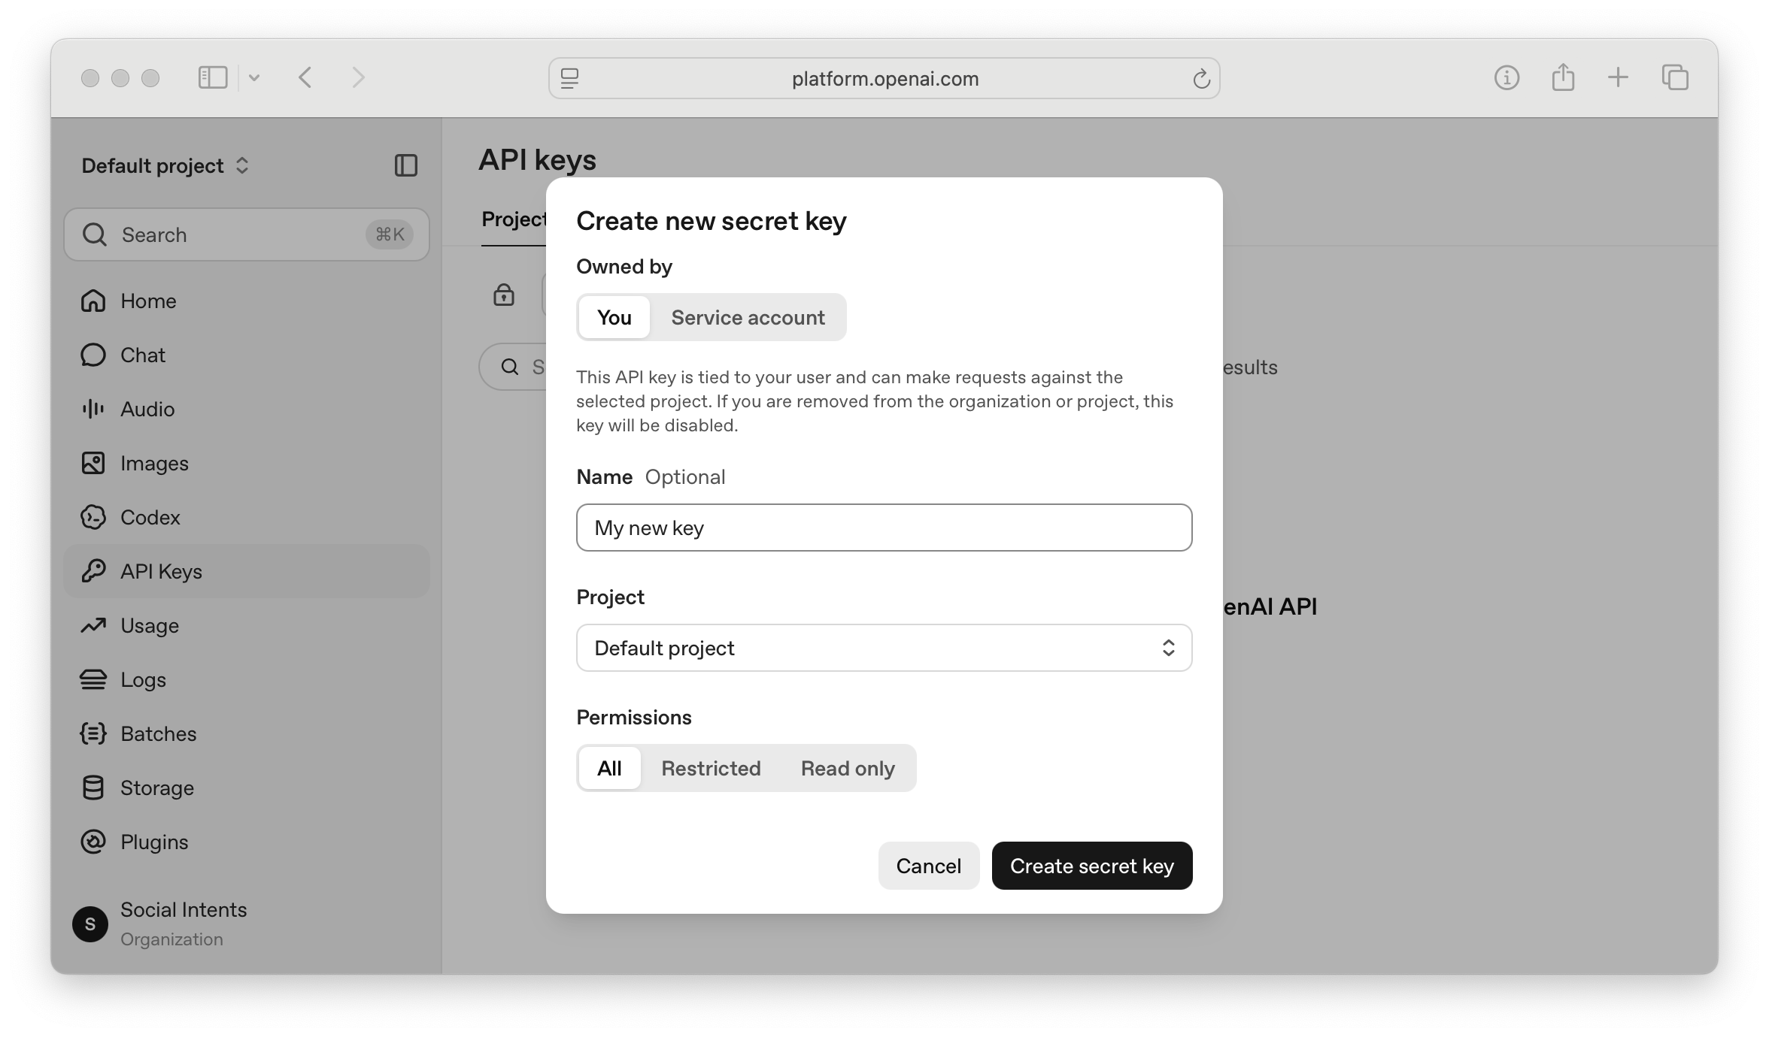
Task: Open Usage from the sidebar
Action: (x=247, y=625)
